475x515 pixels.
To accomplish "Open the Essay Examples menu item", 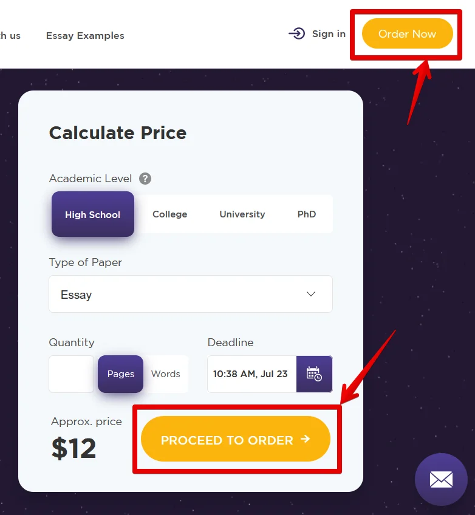I will 85,36.
